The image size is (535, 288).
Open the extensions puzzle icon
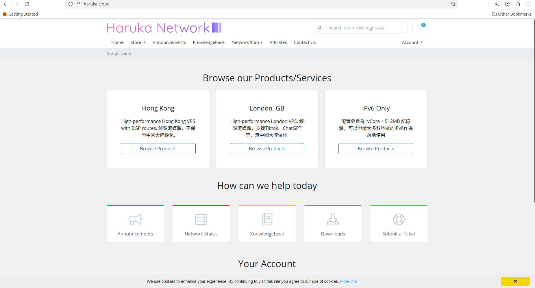click(518, 4)
